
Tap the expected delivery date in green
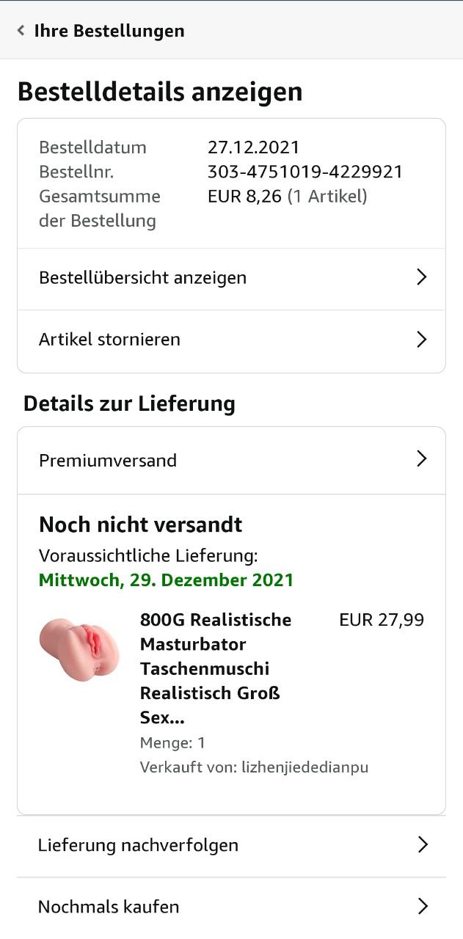point(166,580)
